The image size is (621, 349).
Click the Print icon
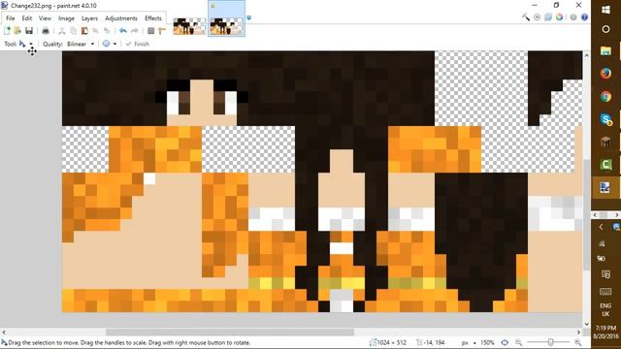click(46, 30)
